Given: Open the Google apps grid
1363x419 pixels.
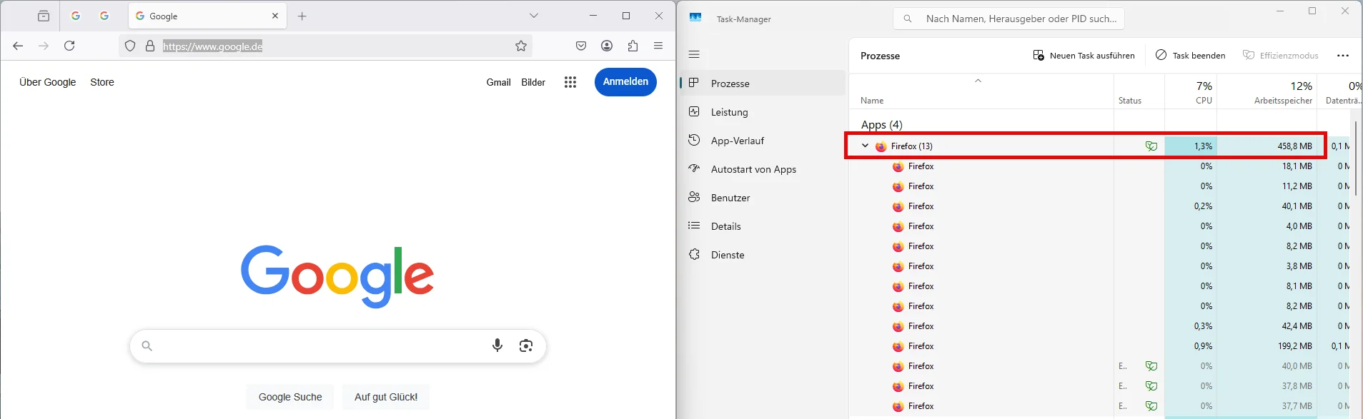Looking at the screenshot, I should click(x=570, y=82).
